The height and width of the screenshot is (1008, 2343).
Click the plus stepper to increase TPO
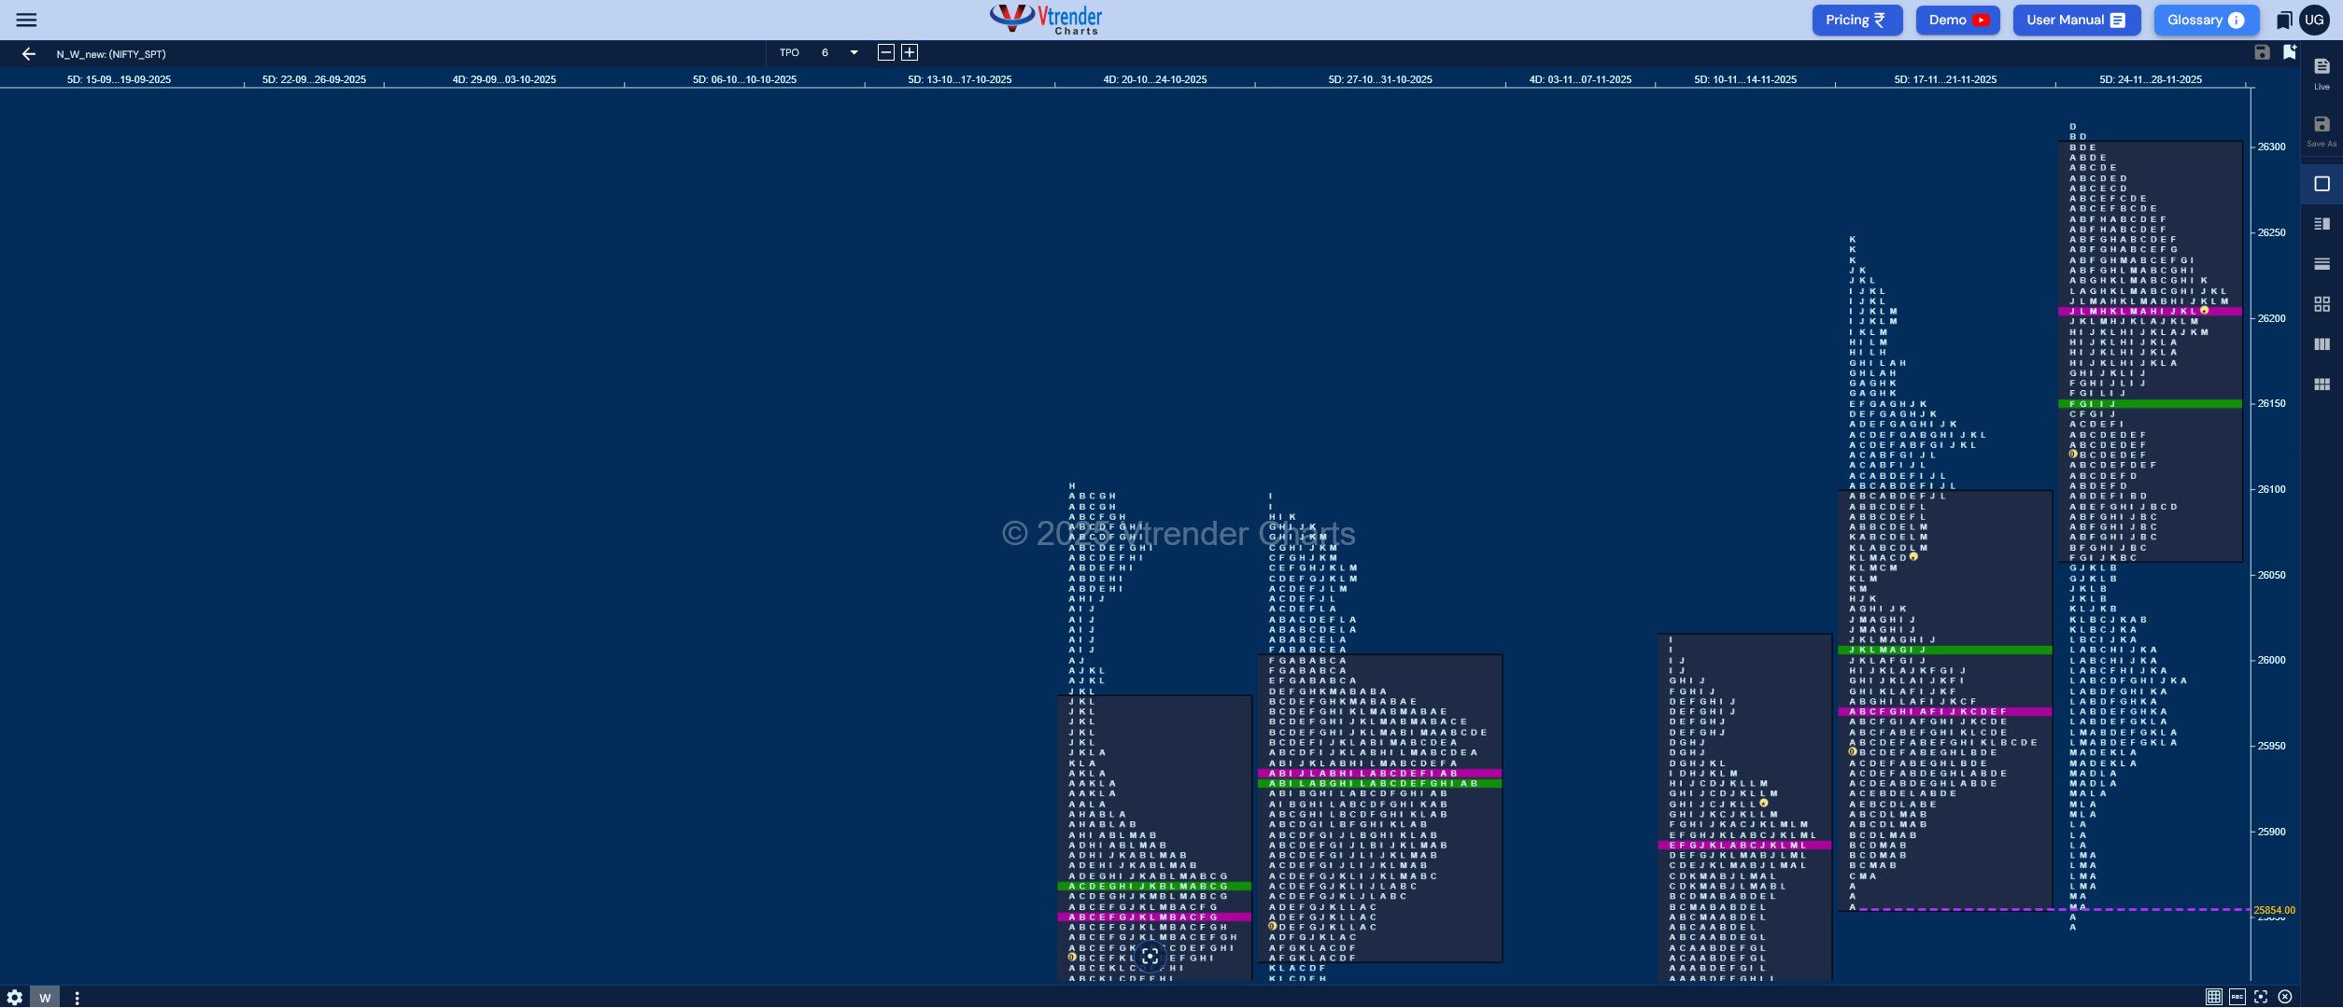click(x=910, y=53)
